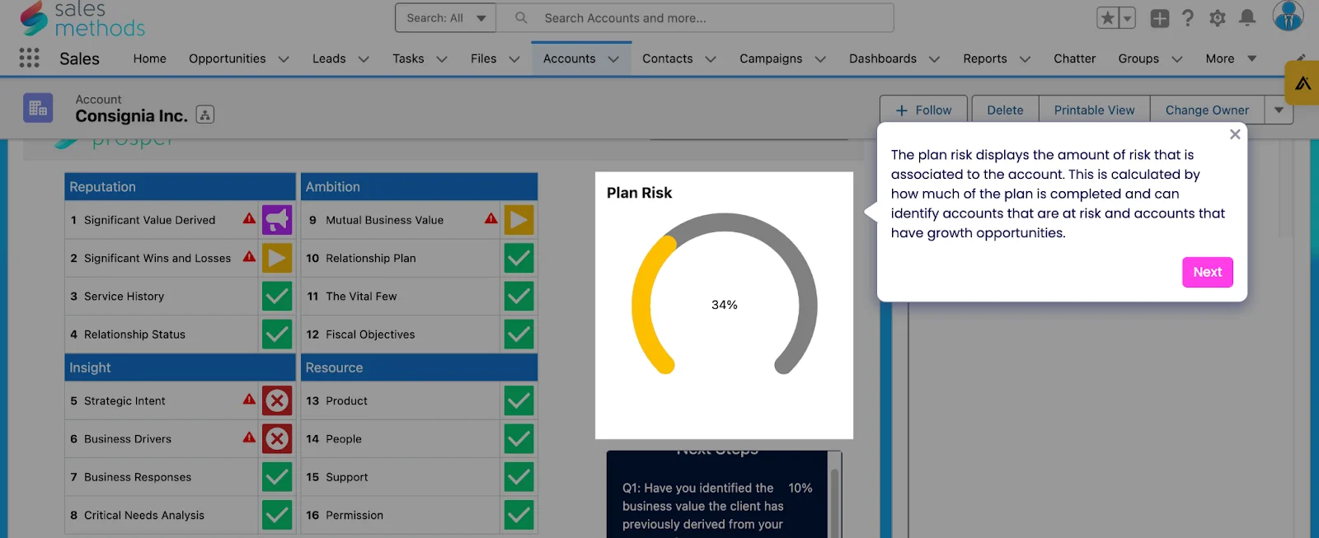Switch to the Chatter tab
The height and width of the screenshot is (538, 1319).
[x=1075, y=58]
